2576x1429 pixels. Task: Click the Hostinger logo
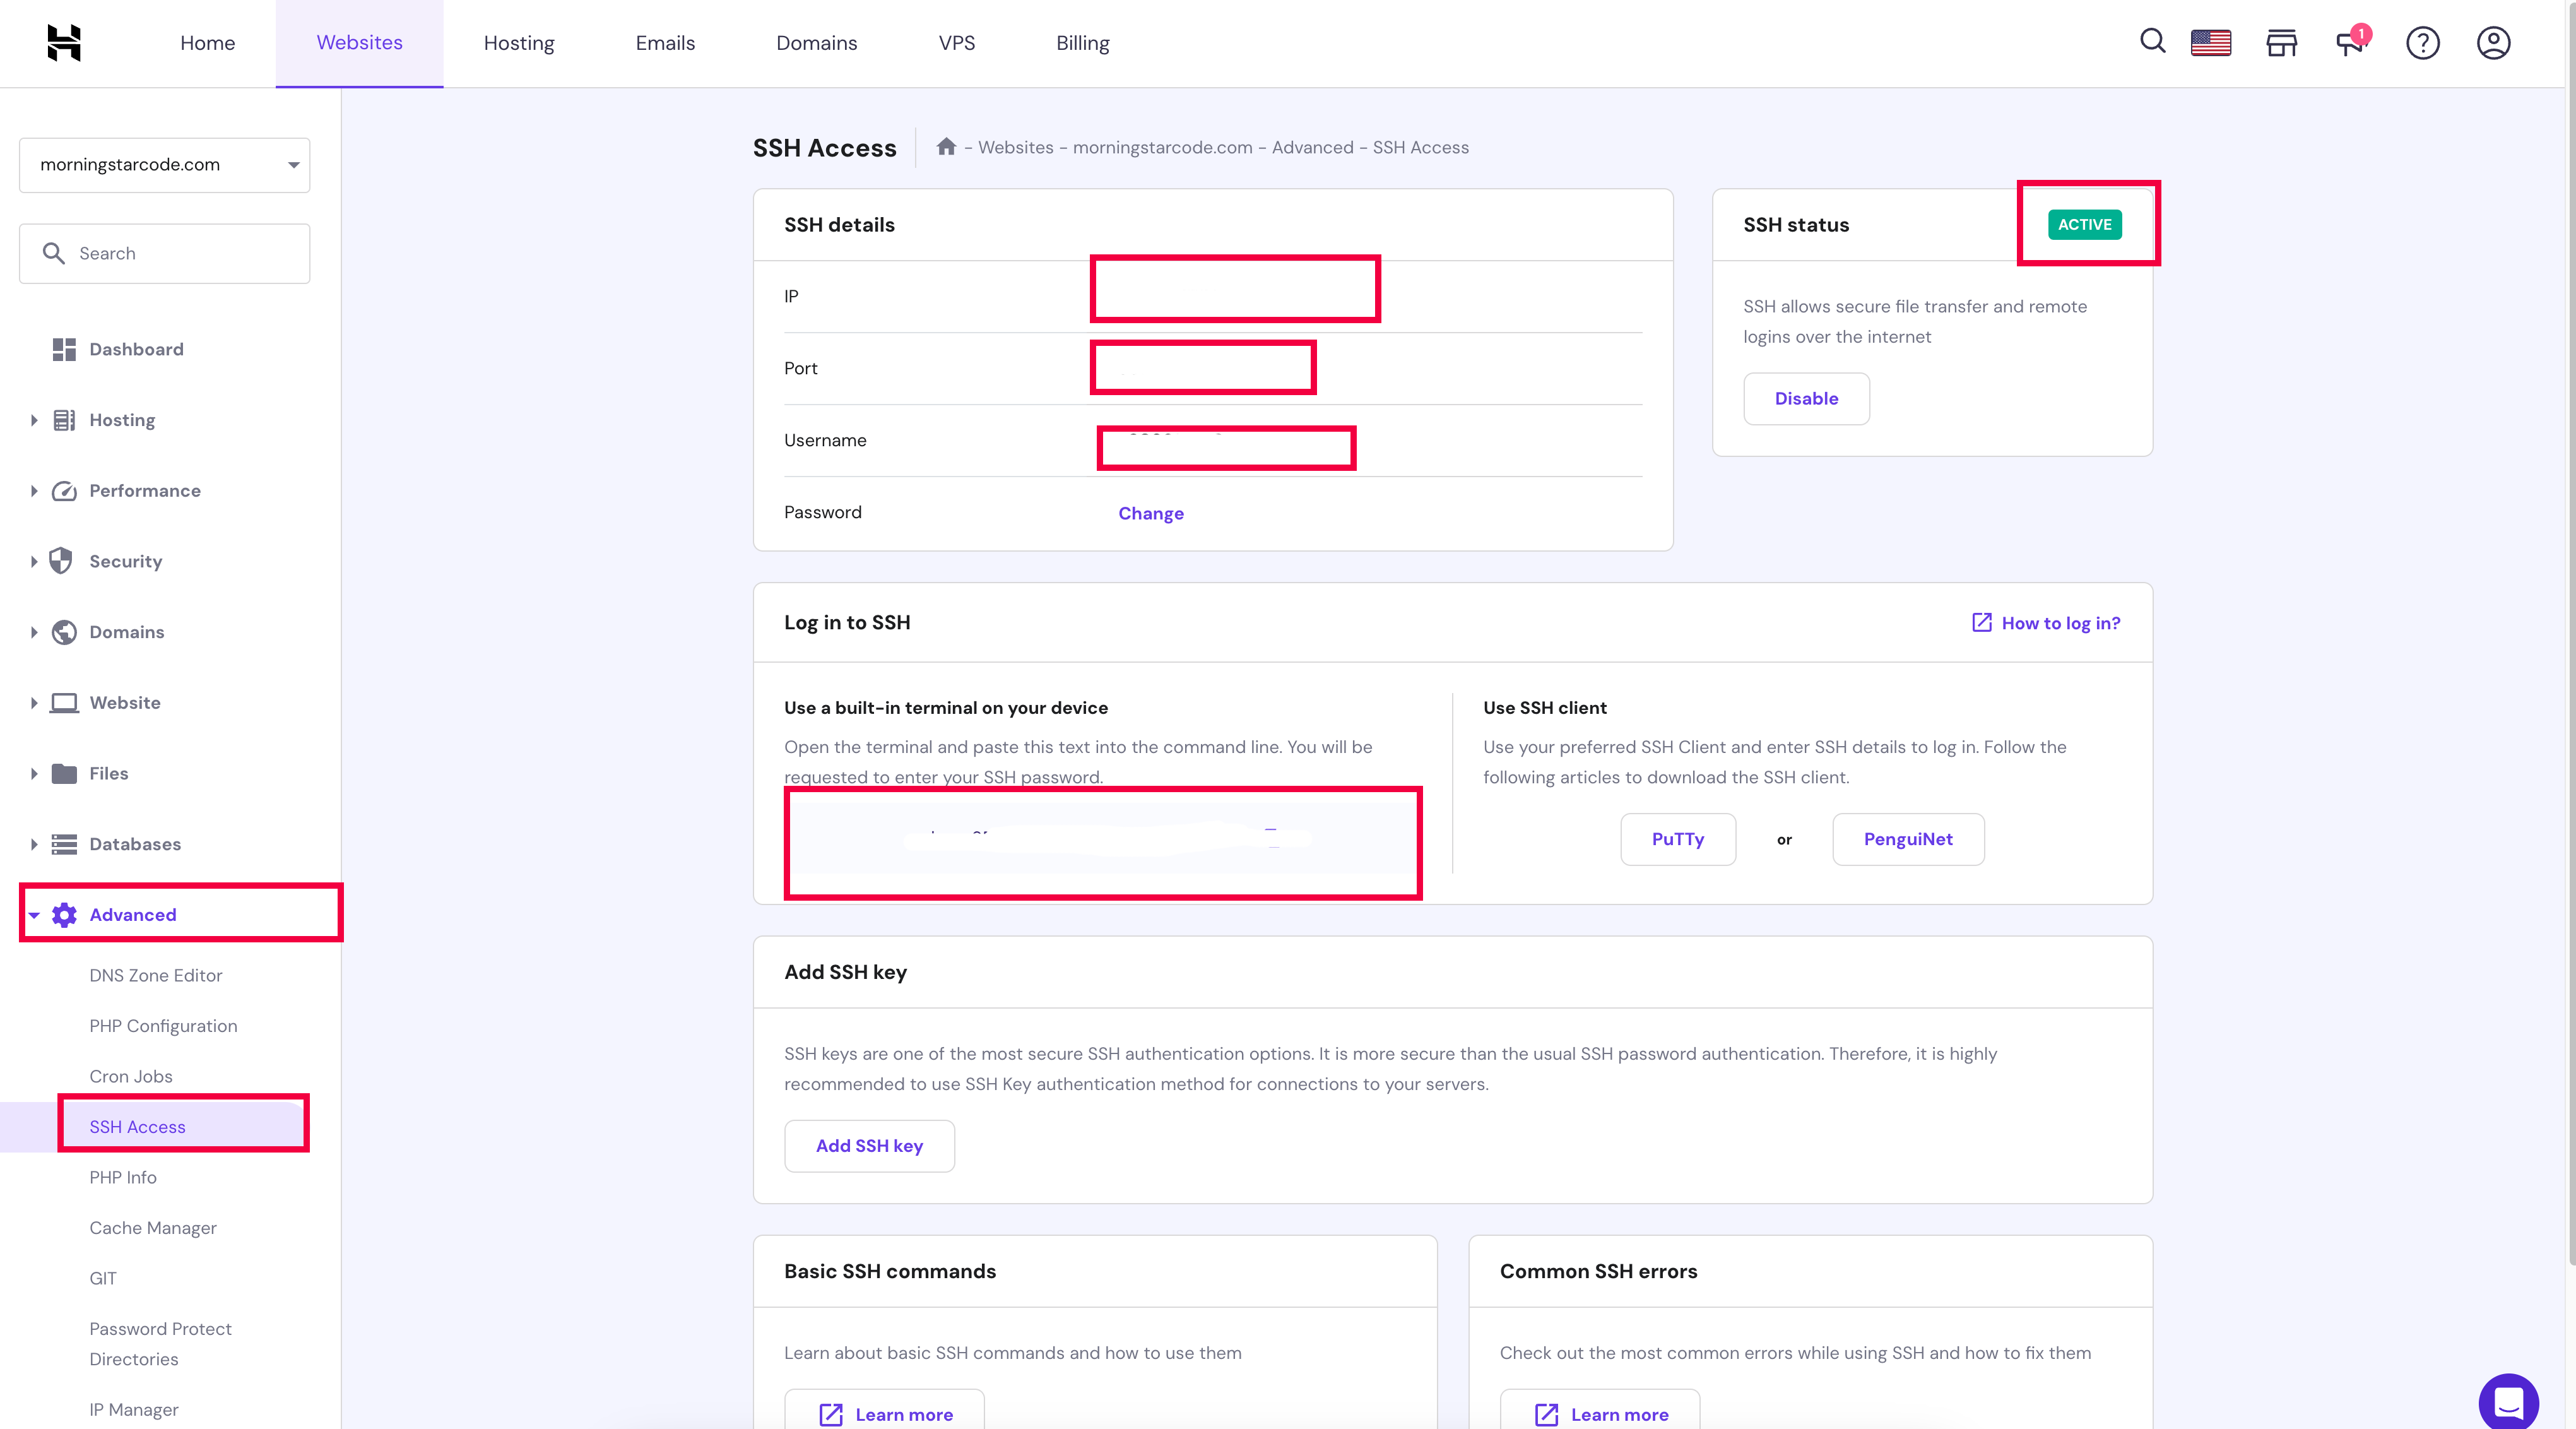pos(64,43)
